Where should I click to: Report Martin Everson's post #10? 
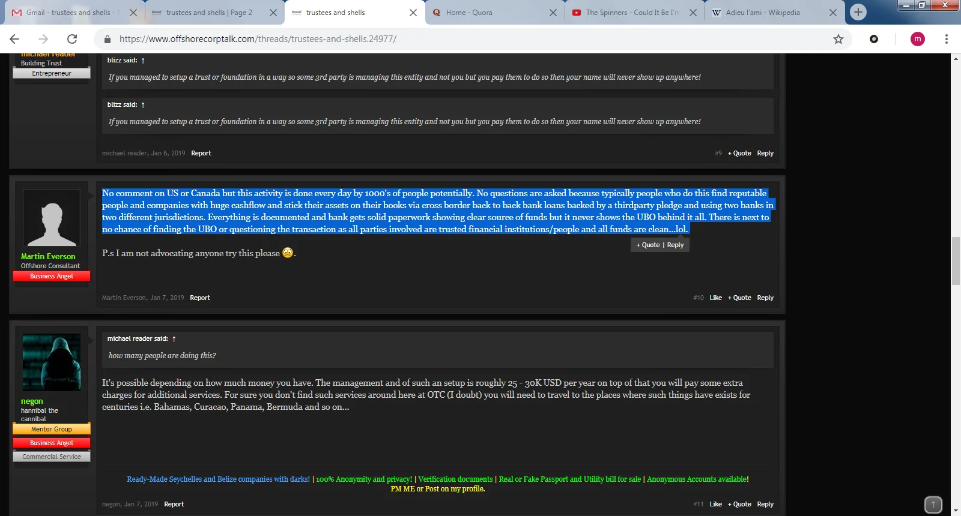200,298
